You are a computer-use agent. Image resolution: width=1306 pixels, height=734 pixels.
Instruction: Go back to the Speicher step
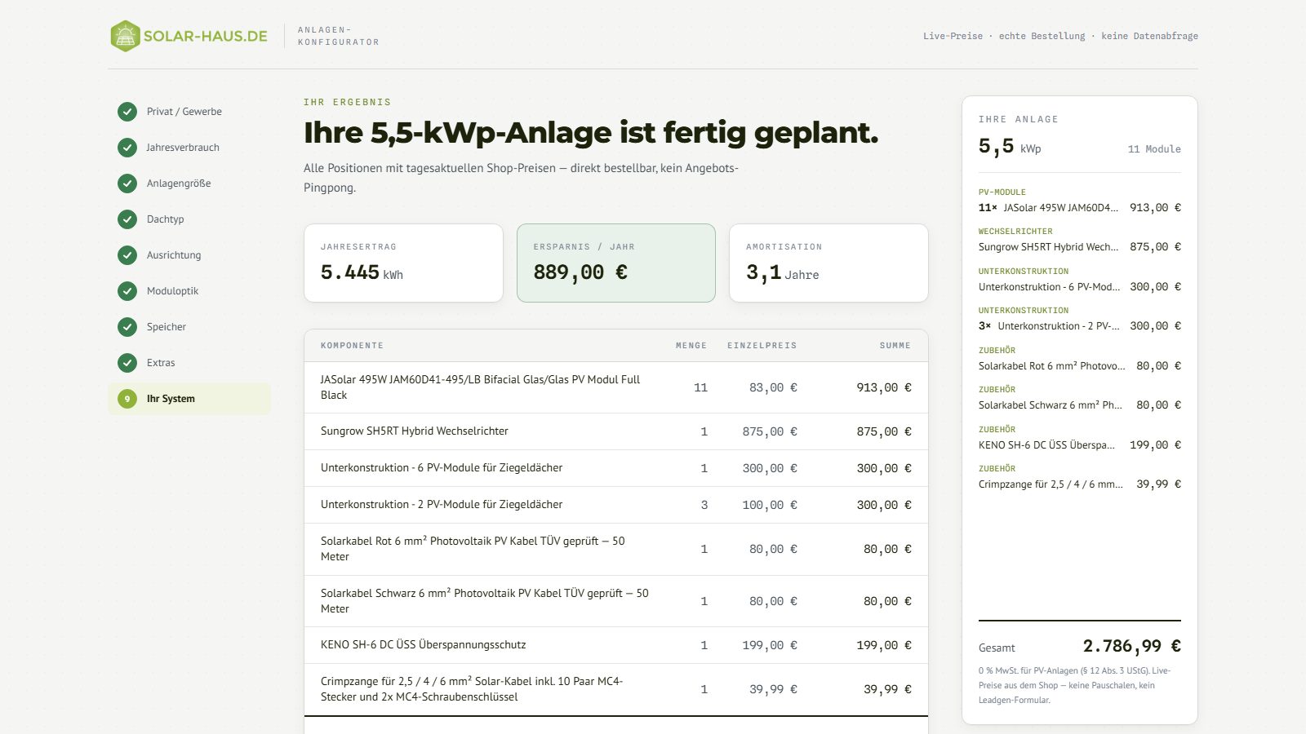point(189,327)
